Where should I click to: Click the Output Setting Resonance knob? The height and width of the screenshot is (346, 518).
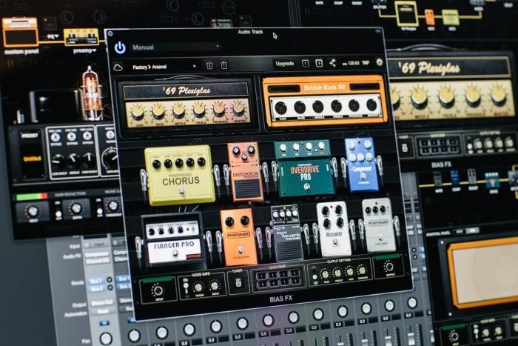(362, 270)
